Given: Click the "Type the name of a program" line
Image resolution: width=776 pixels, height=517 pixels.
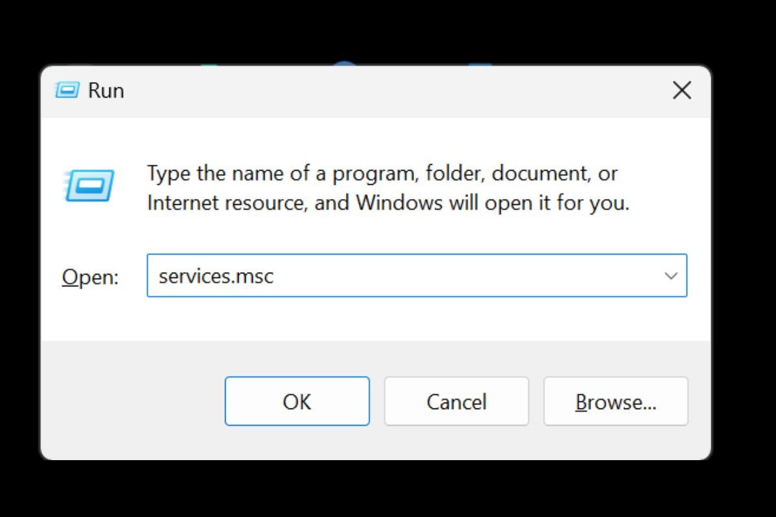Looking at the screenshot, I should [382, 173].
